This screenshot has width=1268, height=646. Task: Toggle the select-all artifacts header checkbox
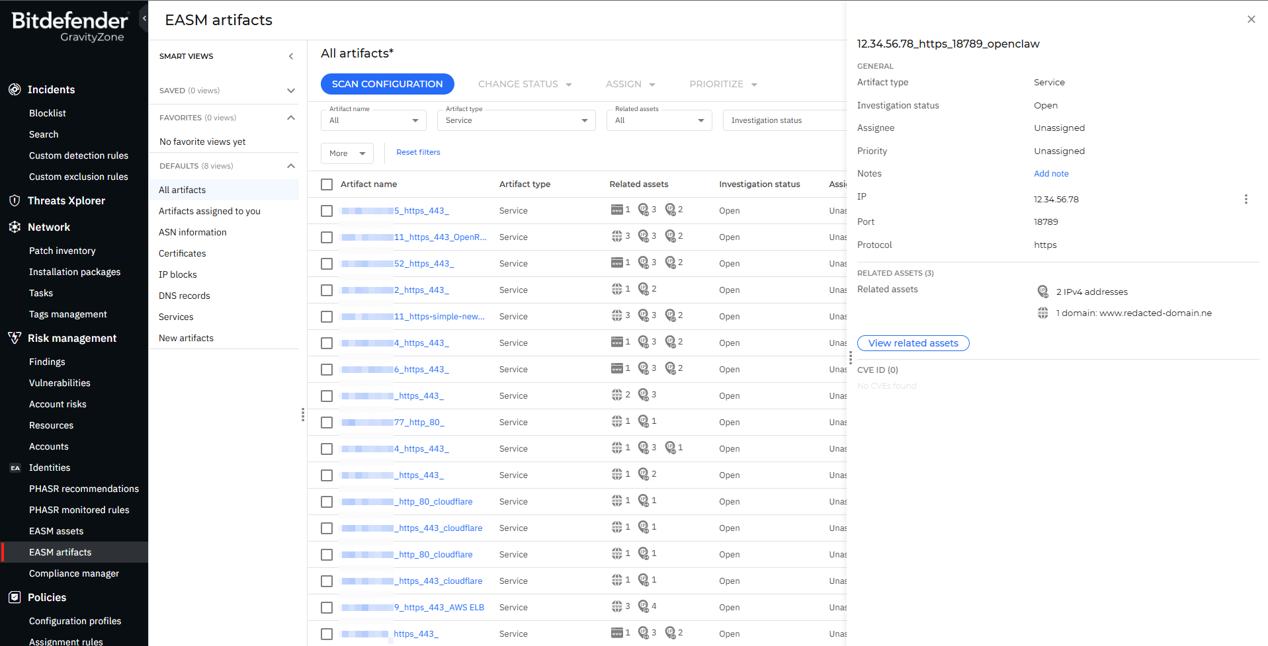[x=327, y=184]
